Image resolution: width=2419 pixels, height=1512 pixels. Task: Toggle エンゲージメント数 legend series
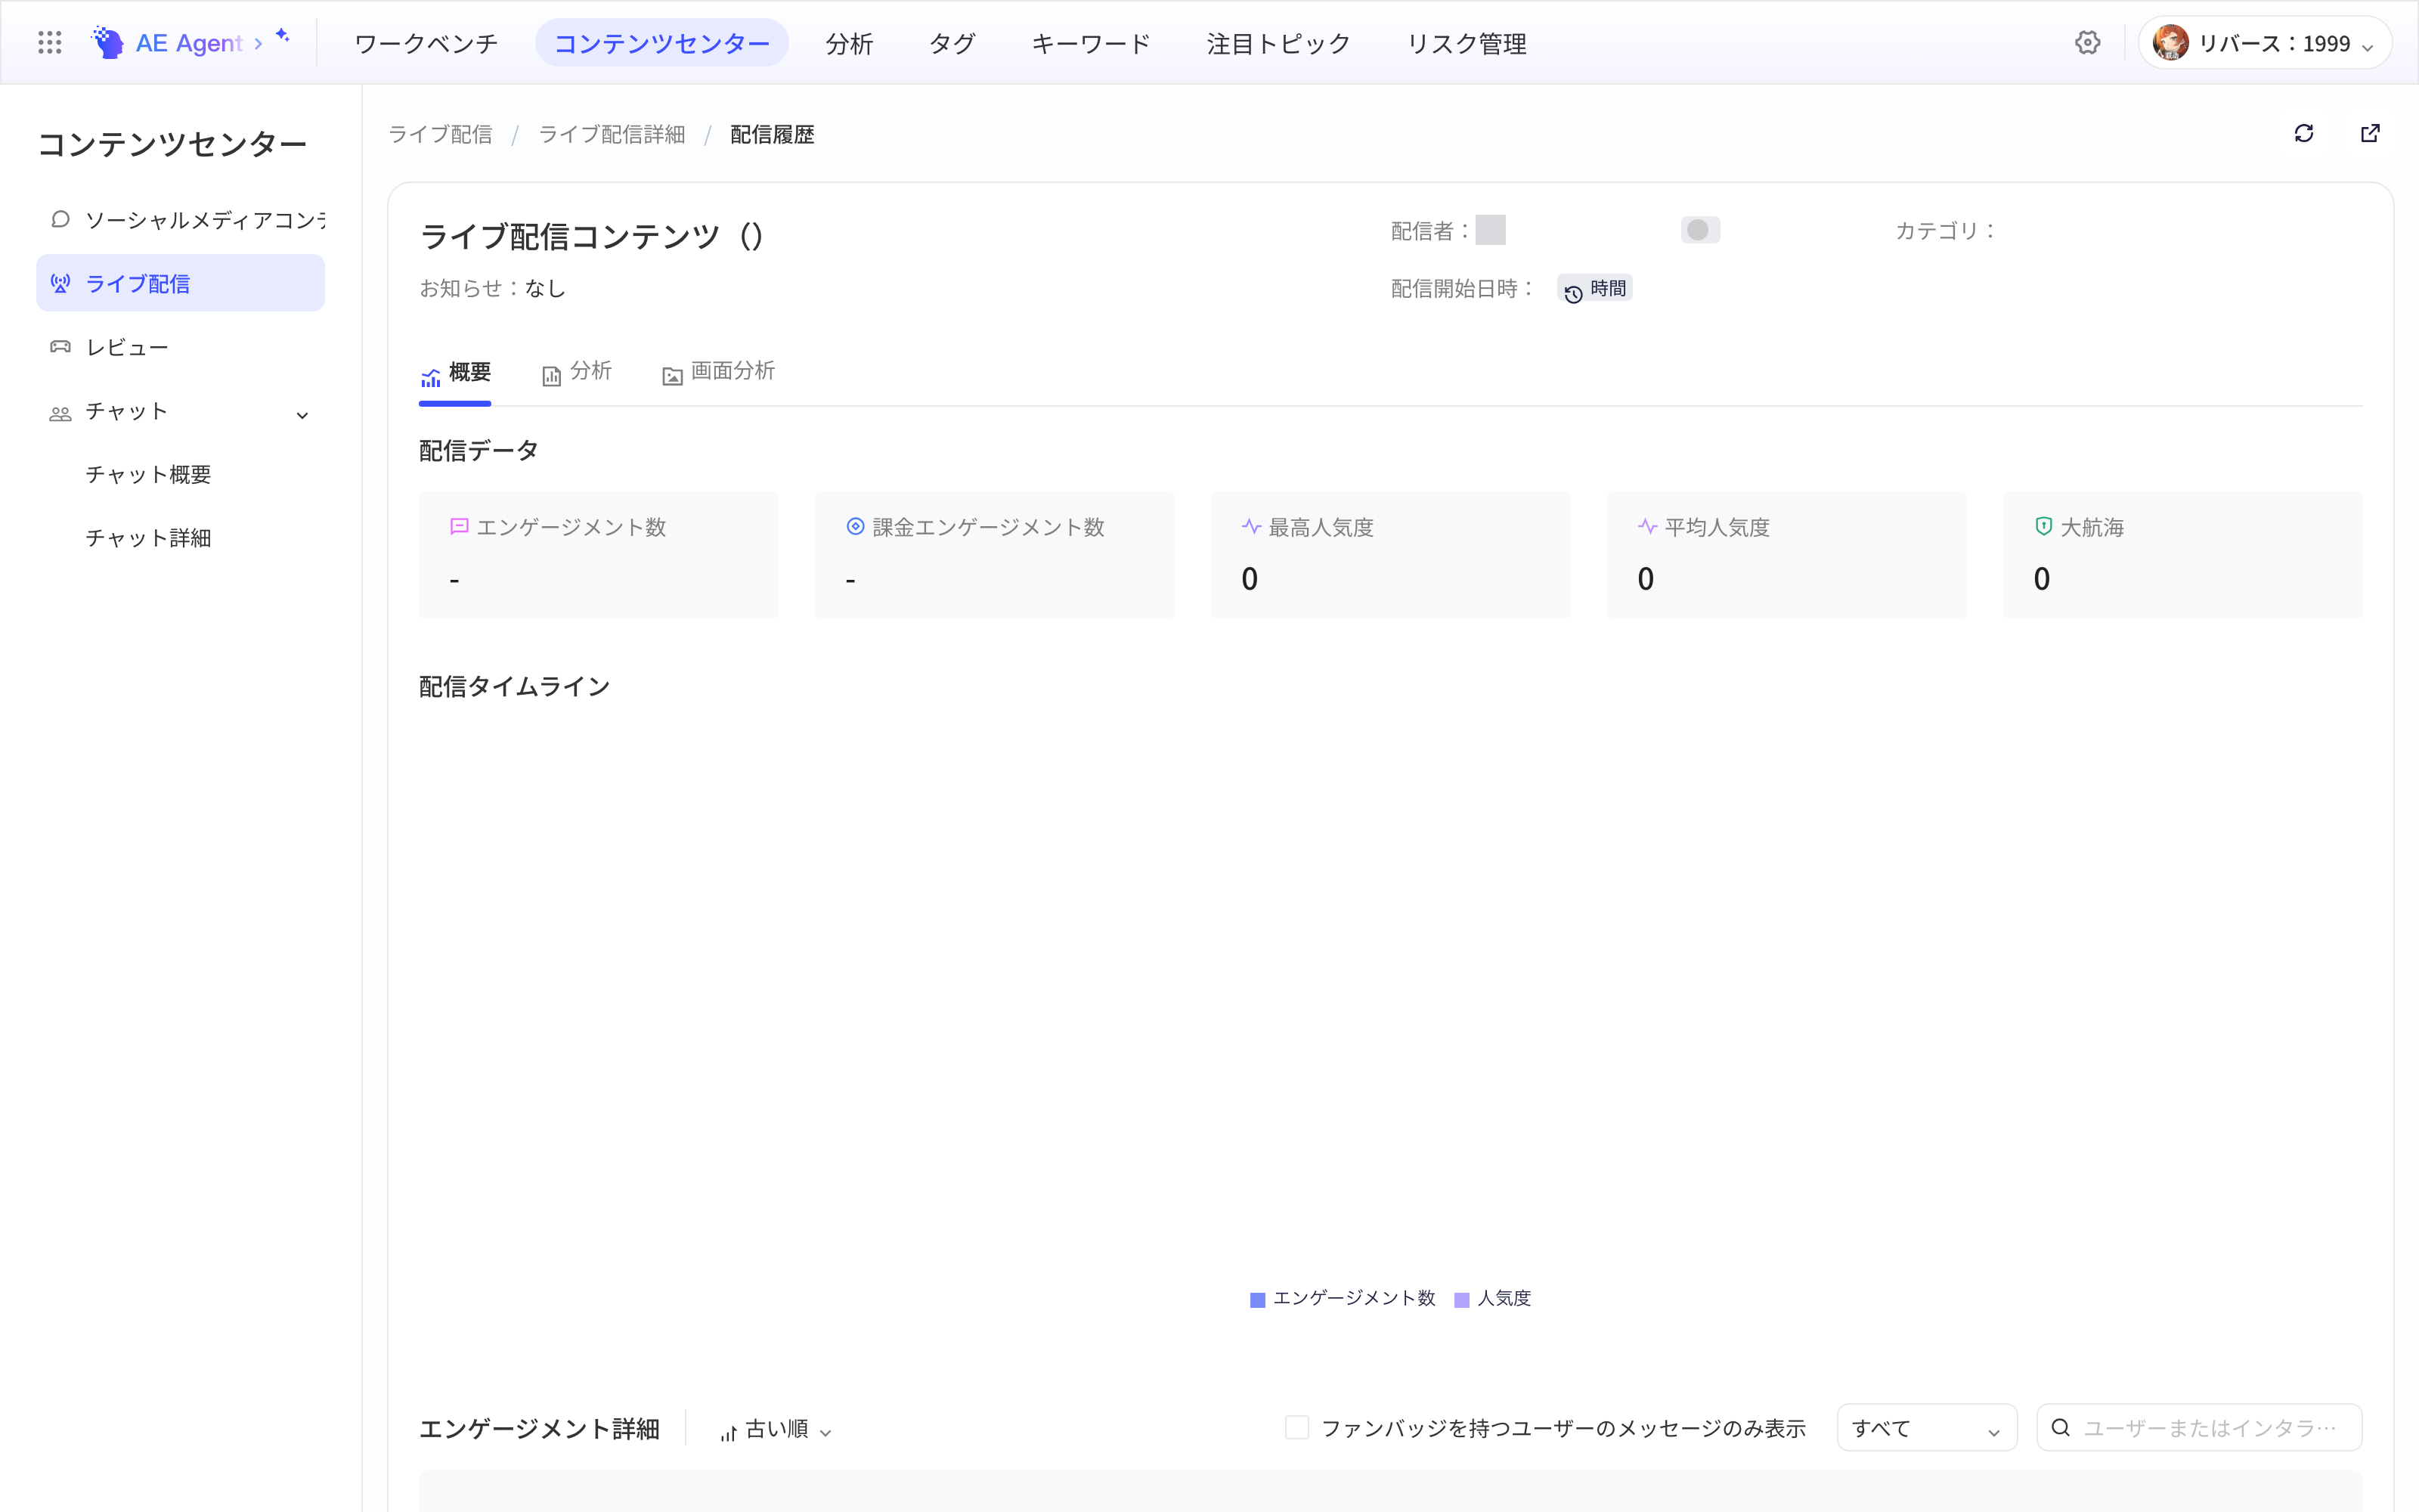pos(1343,1298)
